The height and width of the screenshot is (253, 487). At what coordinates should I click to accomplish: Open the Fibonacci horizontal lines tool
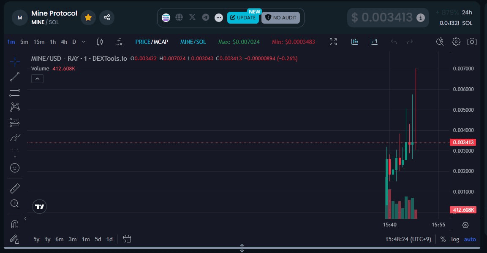pyautogui.click(x=15, y=92)
